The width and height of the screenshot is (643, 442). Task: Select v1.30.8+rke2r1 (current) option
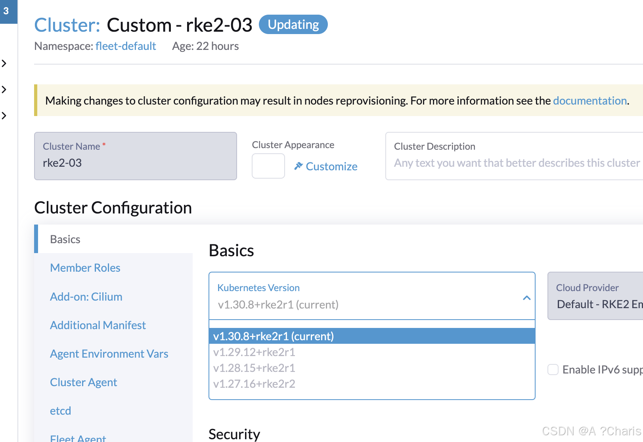(372, 336)
